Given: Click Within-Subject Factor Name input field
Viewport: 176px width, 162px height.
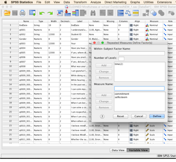Looking at the screenshot, I should (142, 53).
